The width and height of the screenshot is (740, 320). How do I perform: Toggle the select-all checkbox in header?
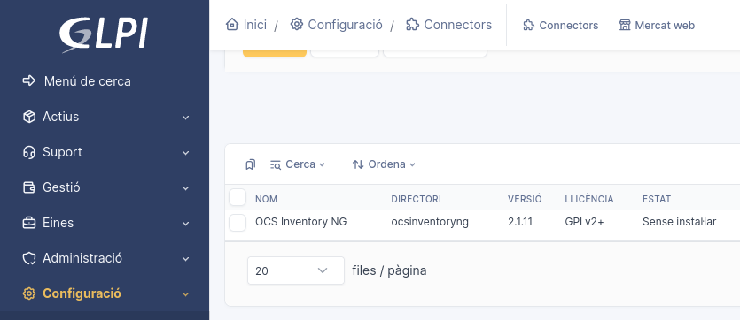[x=238, y=197]
